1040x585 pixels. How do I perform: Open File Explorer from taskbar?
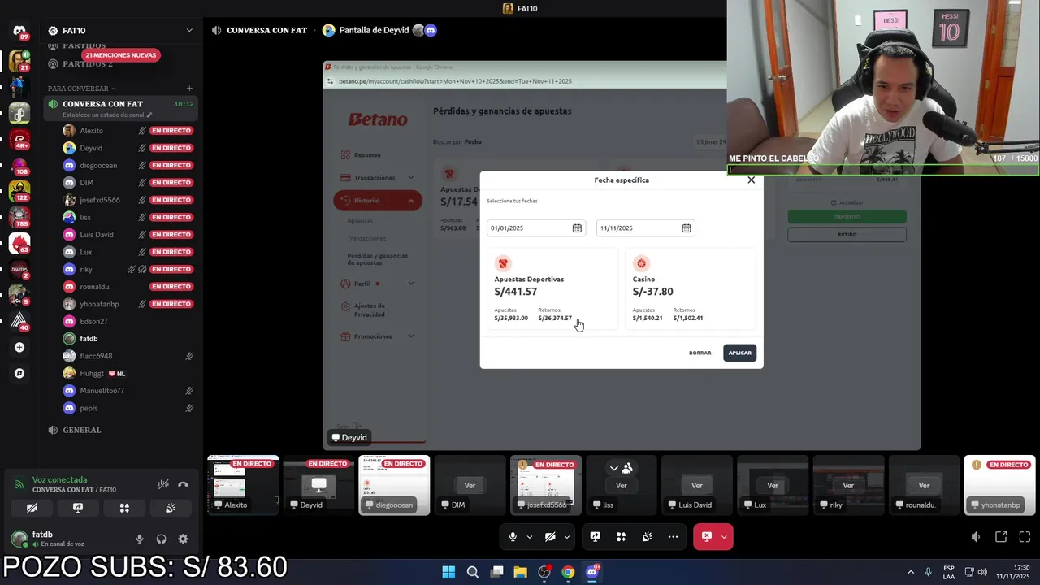coord(520,572)
